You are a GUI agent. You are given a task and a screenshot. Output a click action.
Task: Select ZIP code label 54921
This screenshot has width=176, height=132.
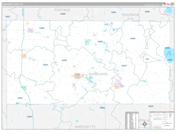point(8,16)
